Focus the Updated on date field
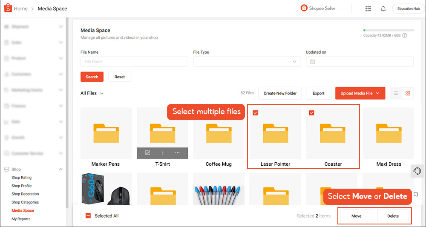 coord(360,62)
